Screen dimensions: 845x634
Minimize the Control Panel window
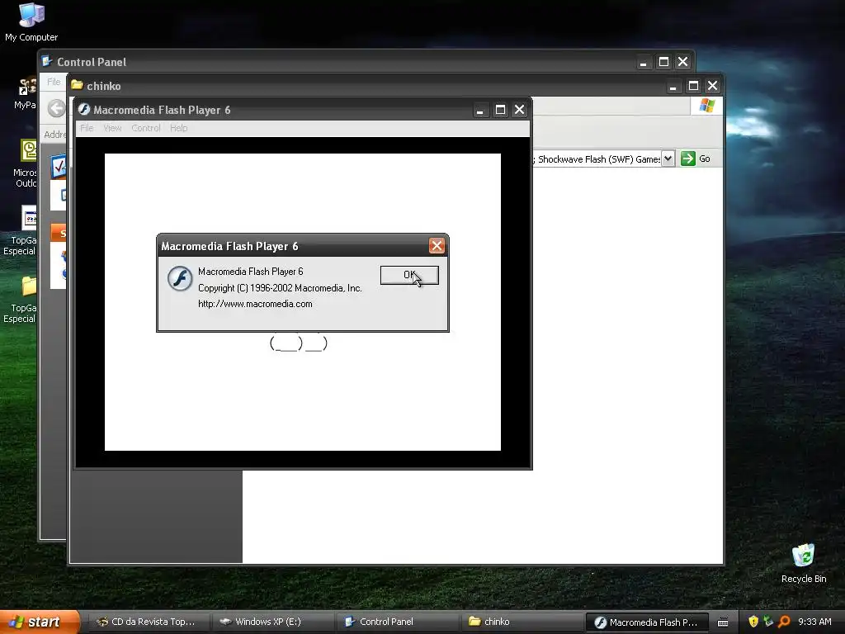click(x=643, y=63)
